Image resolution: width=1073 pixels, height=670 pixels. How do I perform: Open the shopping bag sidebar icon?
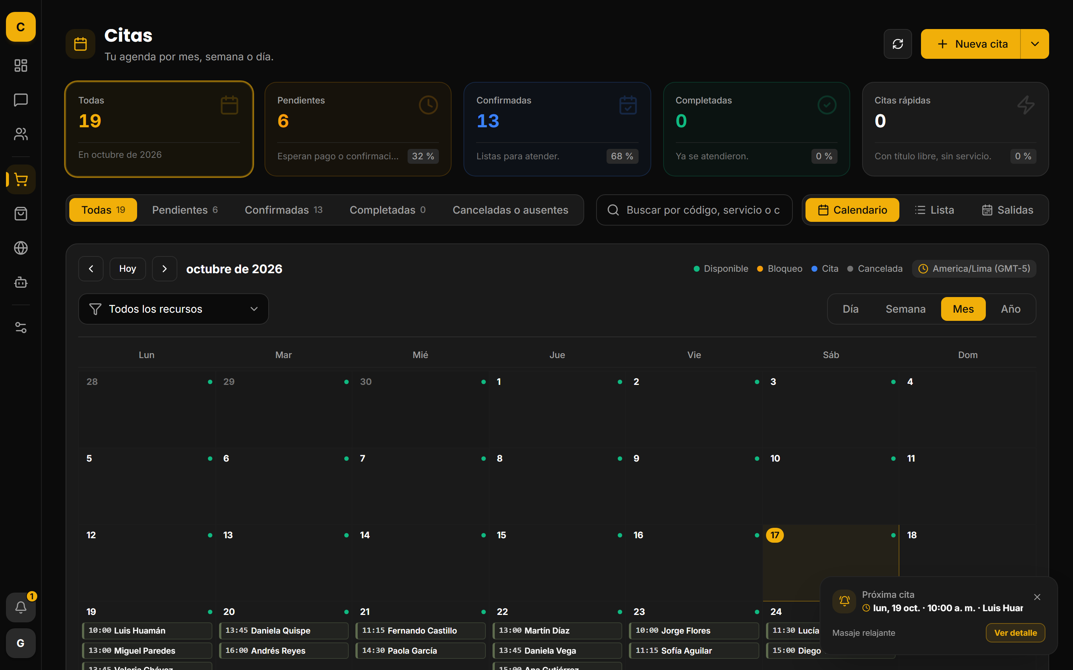point(21,214)
